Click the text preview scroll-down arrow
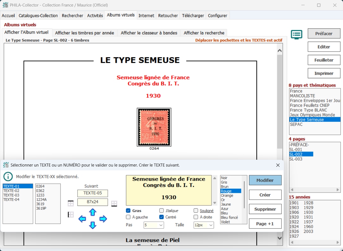 [x=215, y=203]
